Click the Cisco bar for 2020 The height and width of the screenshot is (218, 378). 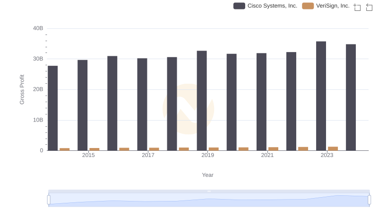pyautogui.click(x=232, y=102)
